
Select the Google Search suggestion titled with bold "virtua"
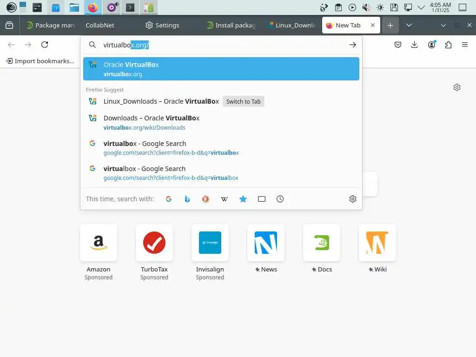point(221,173)
